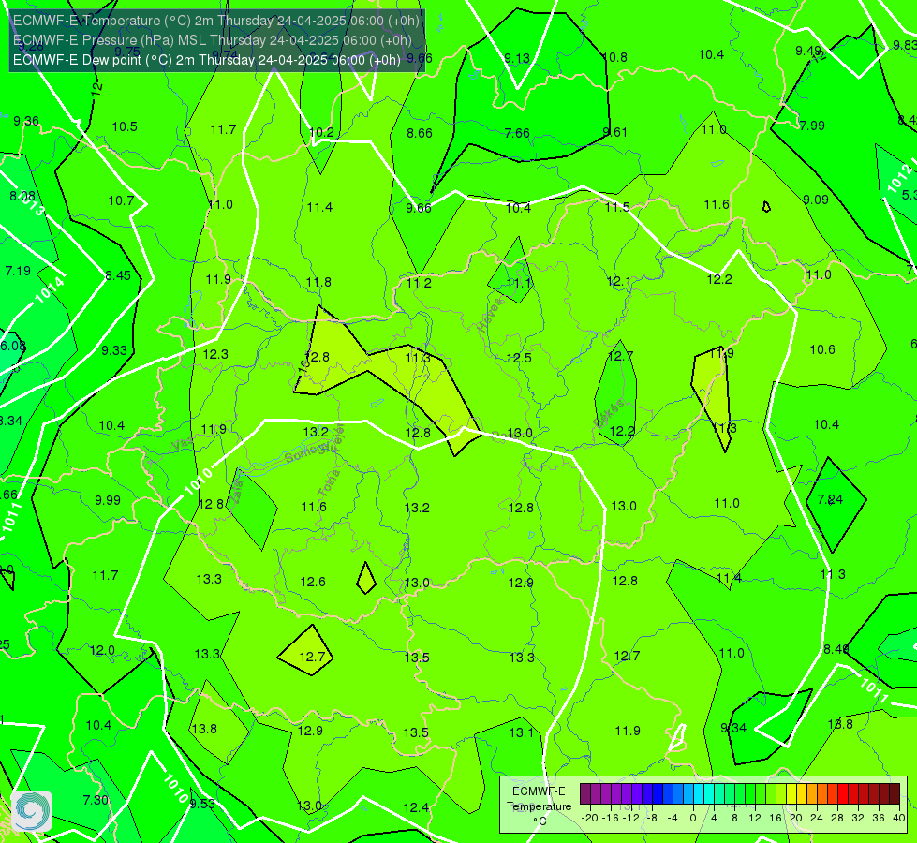The image size is (917, 843).
Task: Click the 11.5 grid value
Action: (617, 207)
